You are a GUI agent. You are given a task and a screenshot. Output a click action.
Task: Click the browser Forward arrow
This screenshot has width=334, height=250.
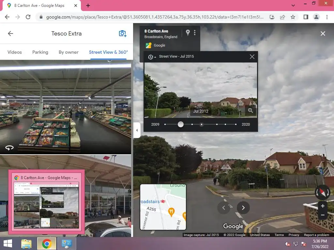18,17
